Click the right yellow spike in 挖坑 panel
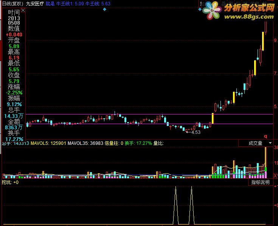278x226 pixels. (191, 205)
